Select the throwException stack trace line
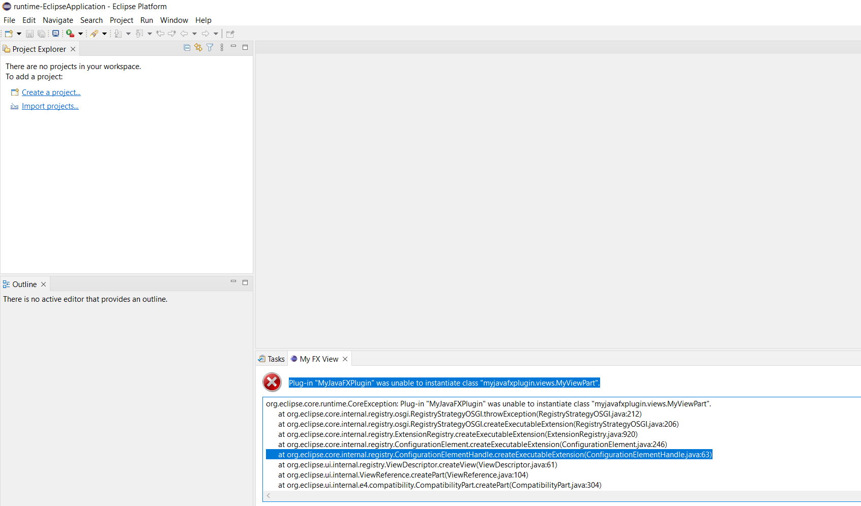This screenshot has height=506, width=861. point(460,414)
